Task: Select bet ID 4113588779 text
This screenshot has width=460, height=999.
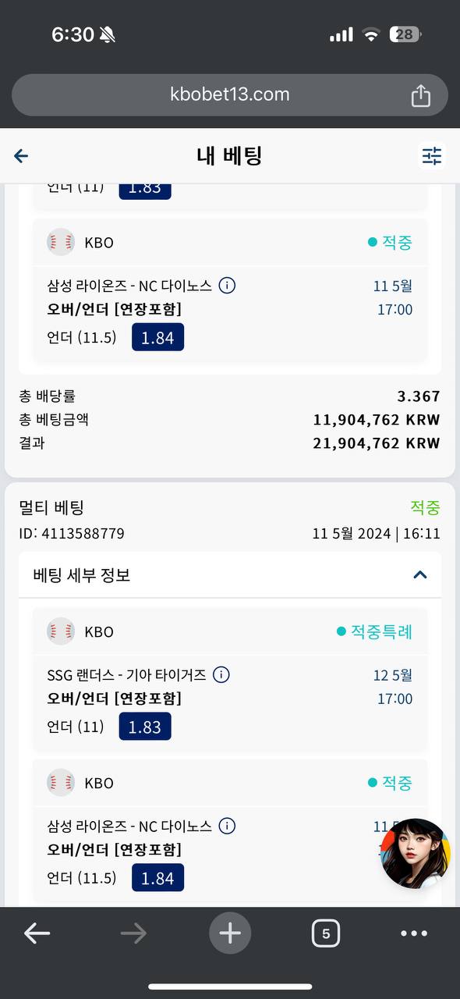Action: 72,534
